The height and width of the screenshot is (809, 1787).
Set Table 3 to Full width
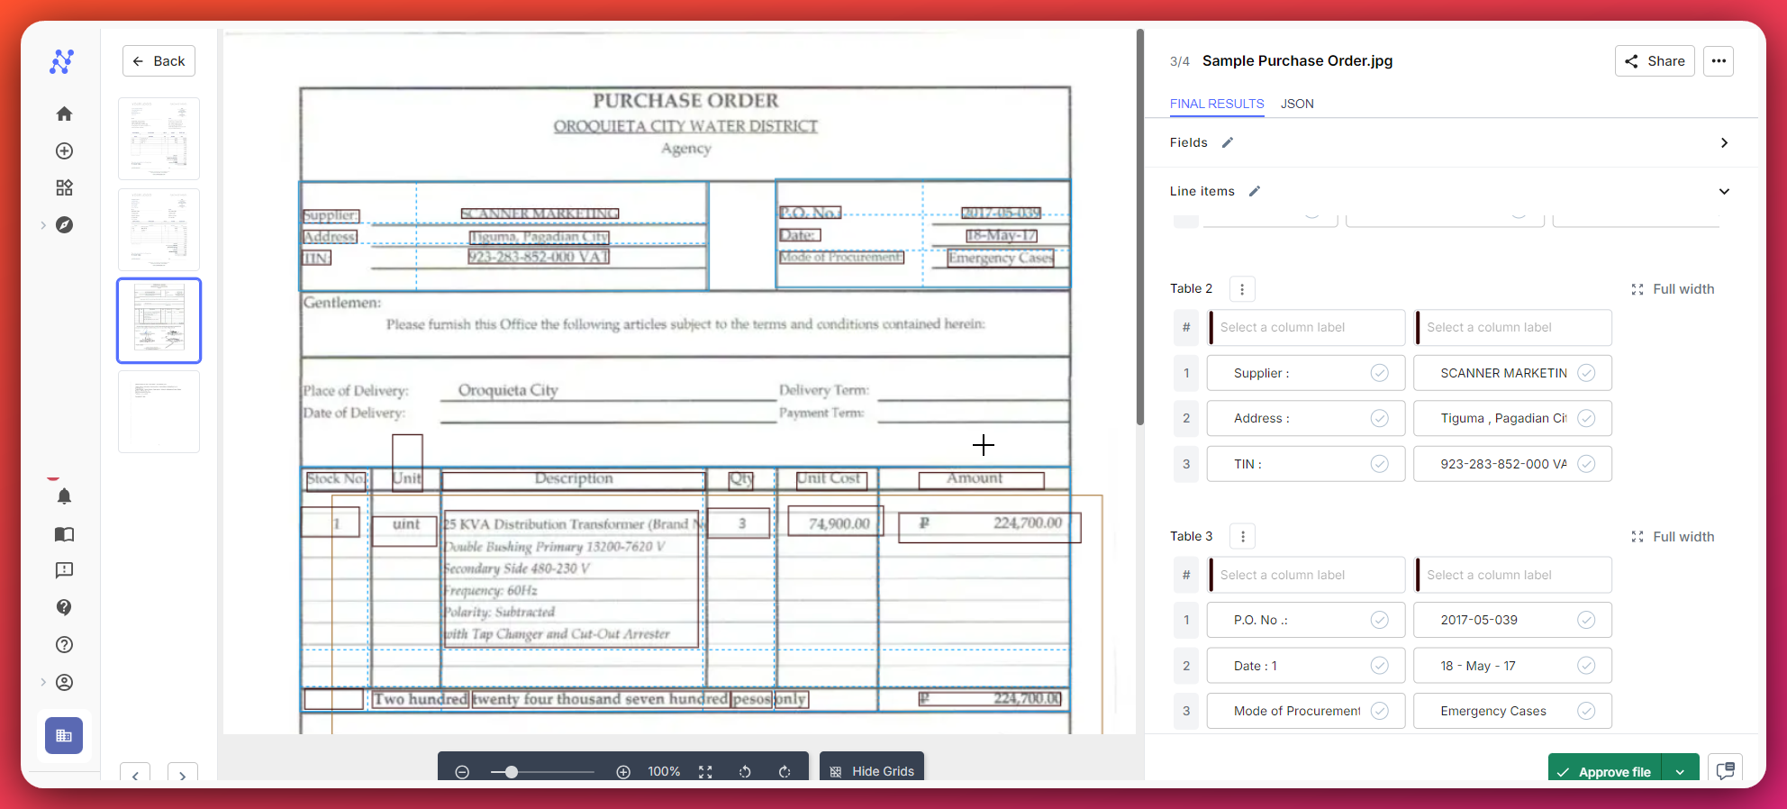(1673, 537)
